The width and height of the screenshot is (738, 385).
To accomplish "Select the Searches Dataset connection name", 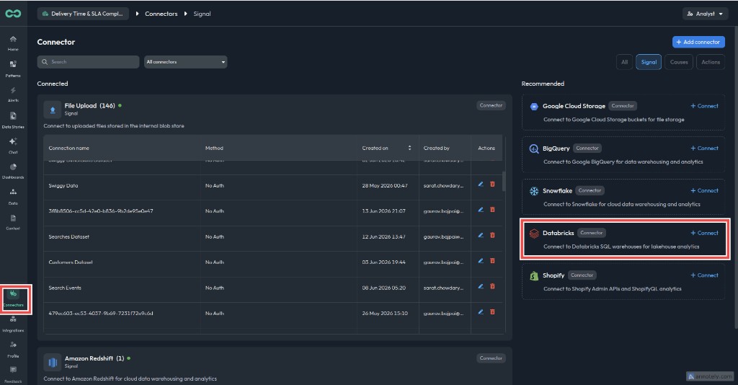I will [68, 236].
